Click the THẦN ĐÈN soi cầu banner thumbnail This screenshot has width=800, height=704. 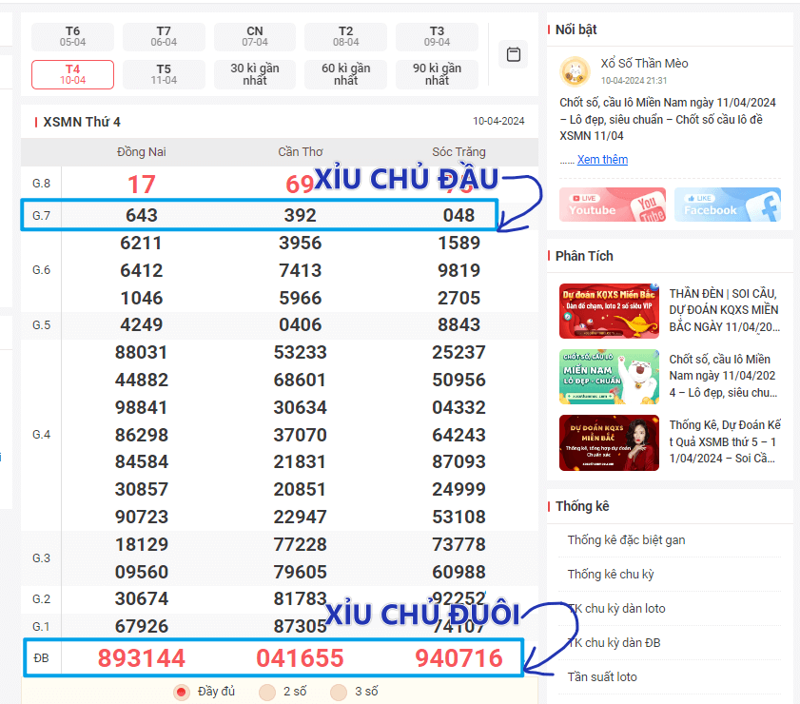tap(609, 312)
